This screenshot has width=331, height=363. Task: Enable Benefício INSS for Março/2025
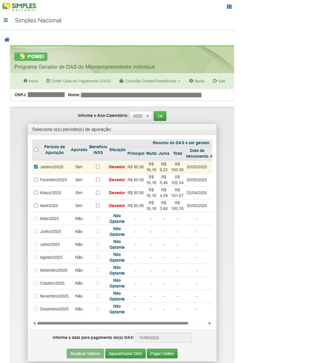(x=98, y=193)
